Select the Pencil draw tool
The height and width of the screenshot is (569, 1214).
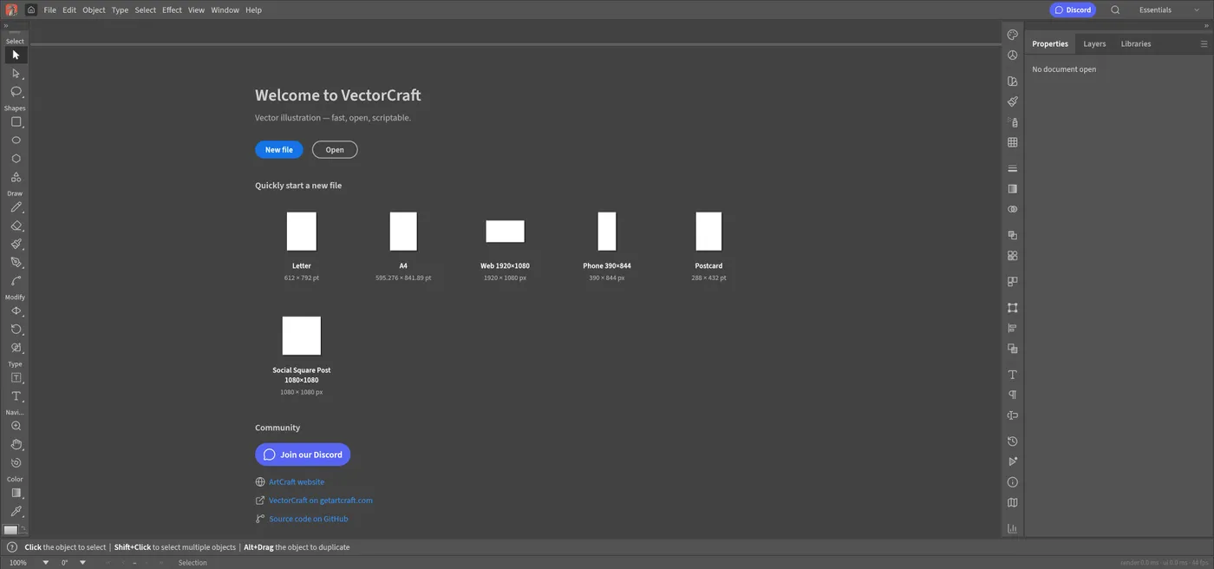[16, 207]
